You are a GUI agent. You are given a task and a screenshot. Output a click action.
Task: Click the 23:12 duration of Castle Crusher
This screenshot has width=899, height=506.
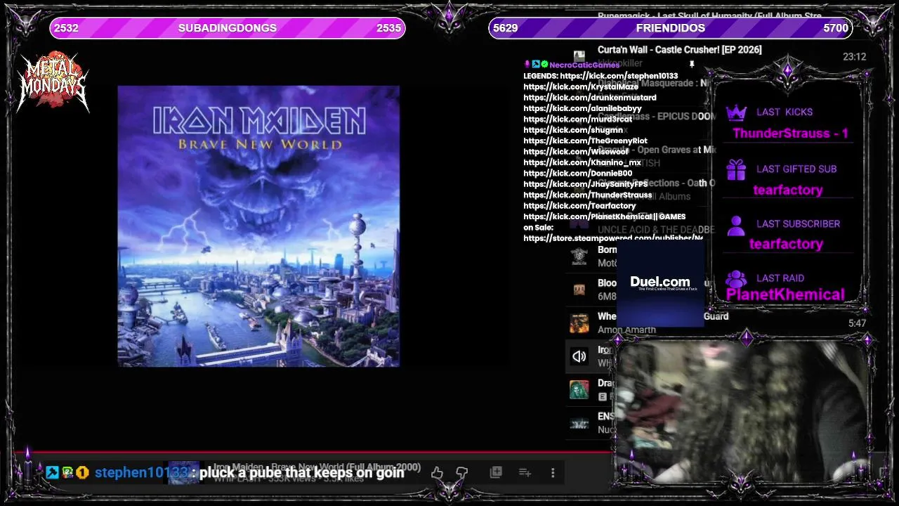click(x=855, y=57)
